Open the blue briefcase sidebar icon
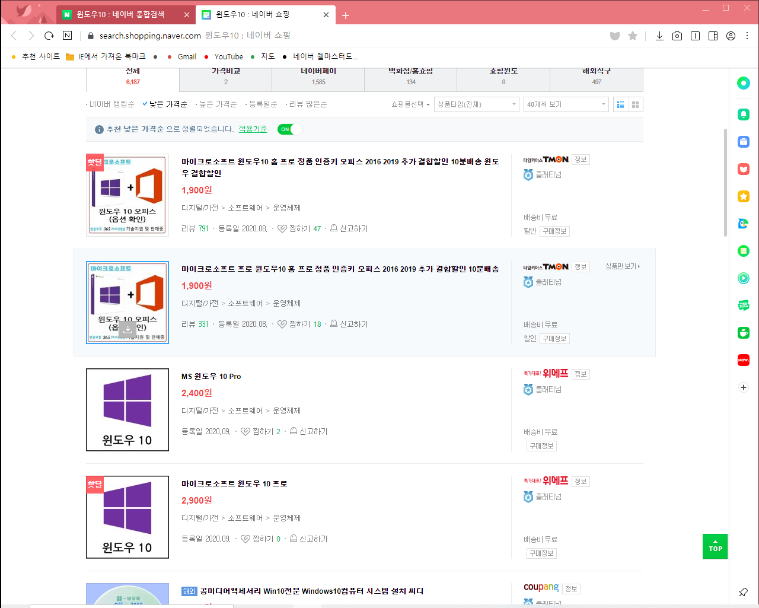Screen dimensions: 759x608 (744, 142)
